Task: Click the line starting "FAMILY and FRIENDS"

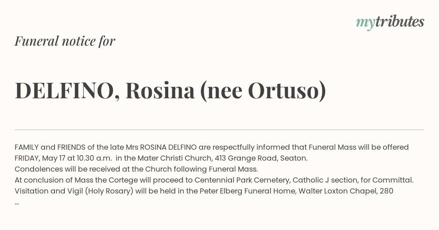Action: 211,147
